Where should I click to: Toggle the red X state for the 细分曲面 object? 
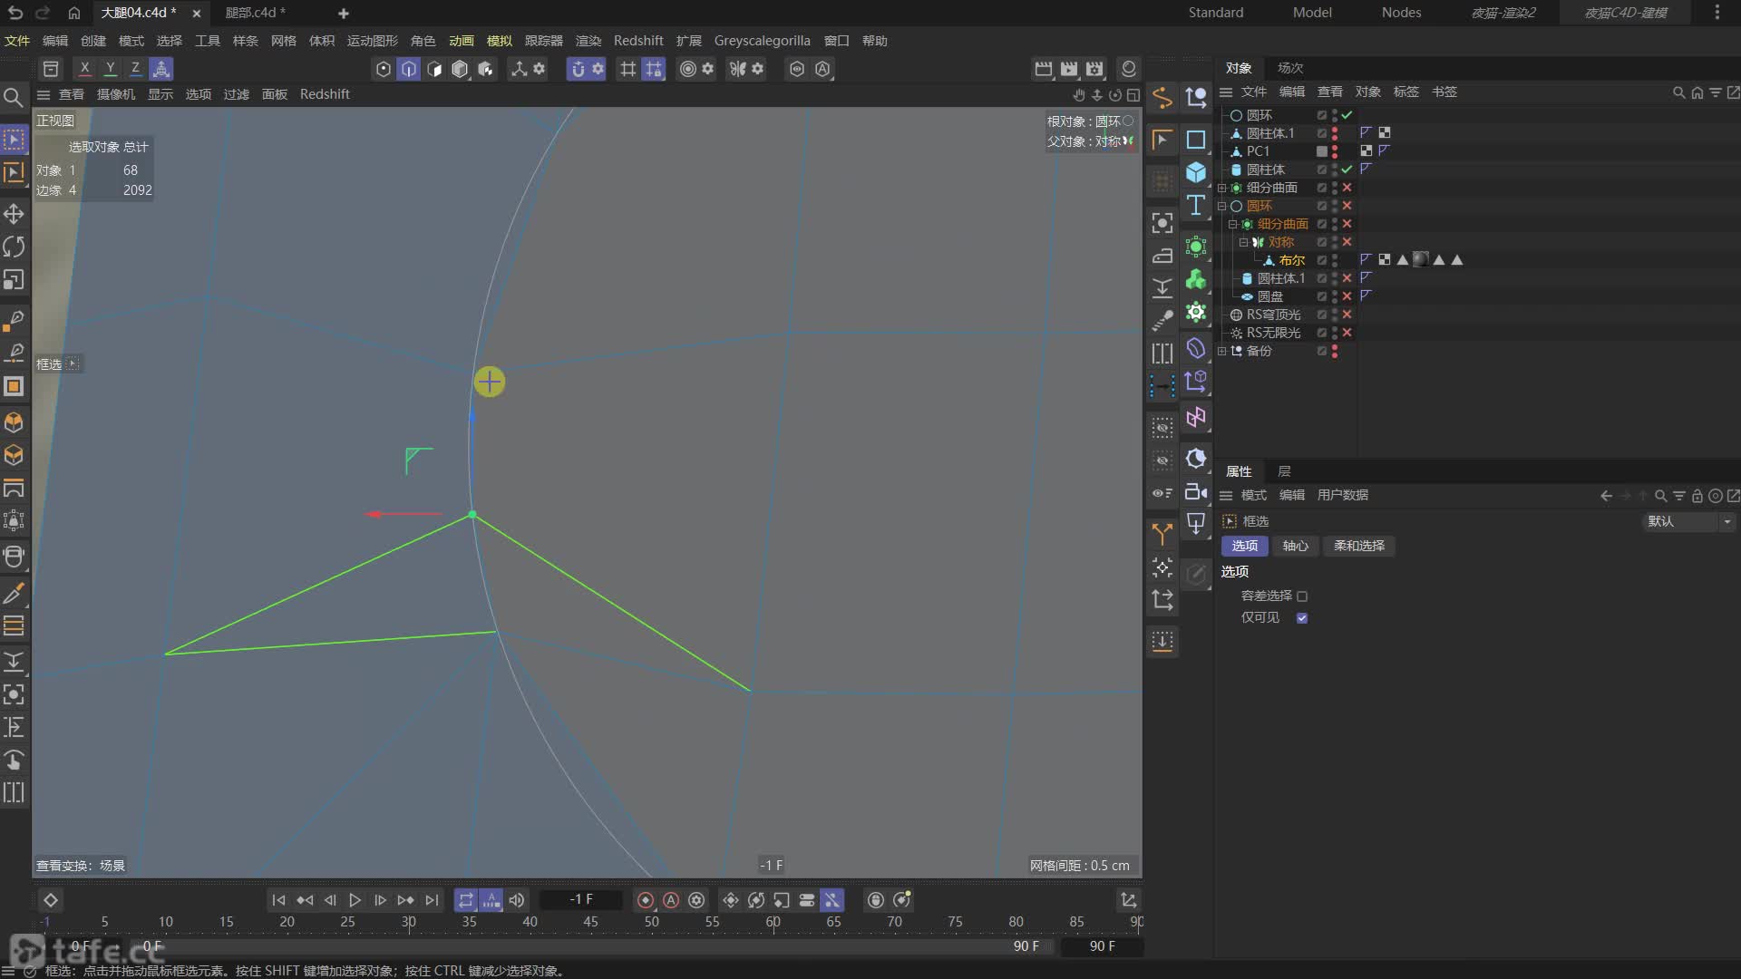1347,188
